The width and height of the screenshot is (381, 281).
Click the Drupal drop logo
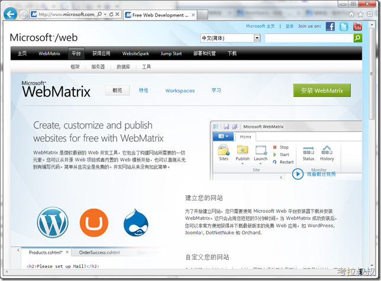[136, 222]
